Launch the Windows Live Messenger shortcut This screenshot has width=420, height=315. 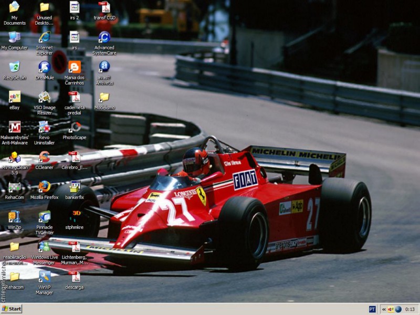tap(45, 247)
